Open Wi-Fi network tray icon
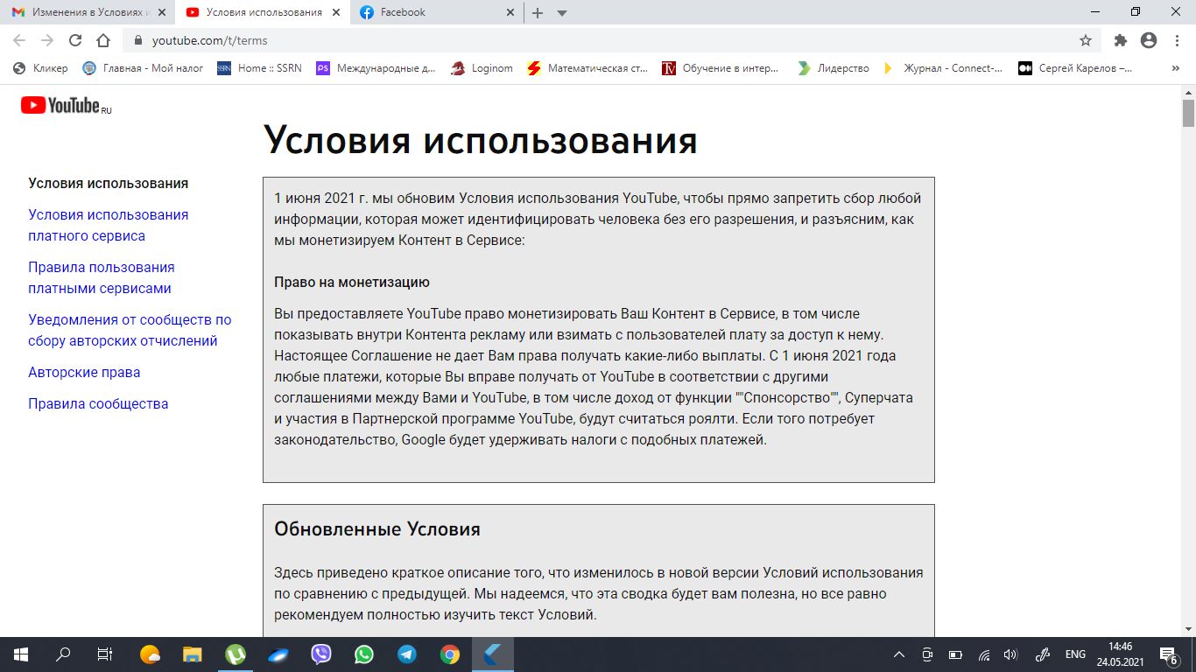 [x=984, y=654]
